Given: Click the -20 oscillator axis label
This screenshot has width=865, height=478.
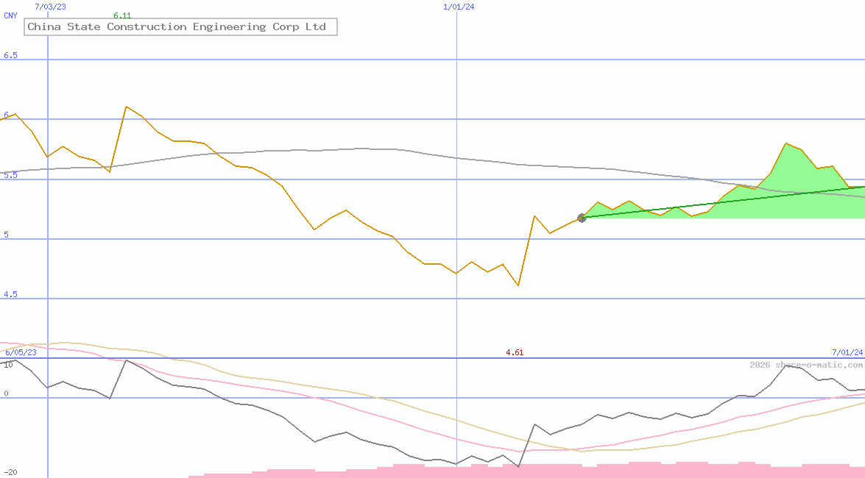Looking at the screenshot, I should pyautogui.click(x=10, y=473).
